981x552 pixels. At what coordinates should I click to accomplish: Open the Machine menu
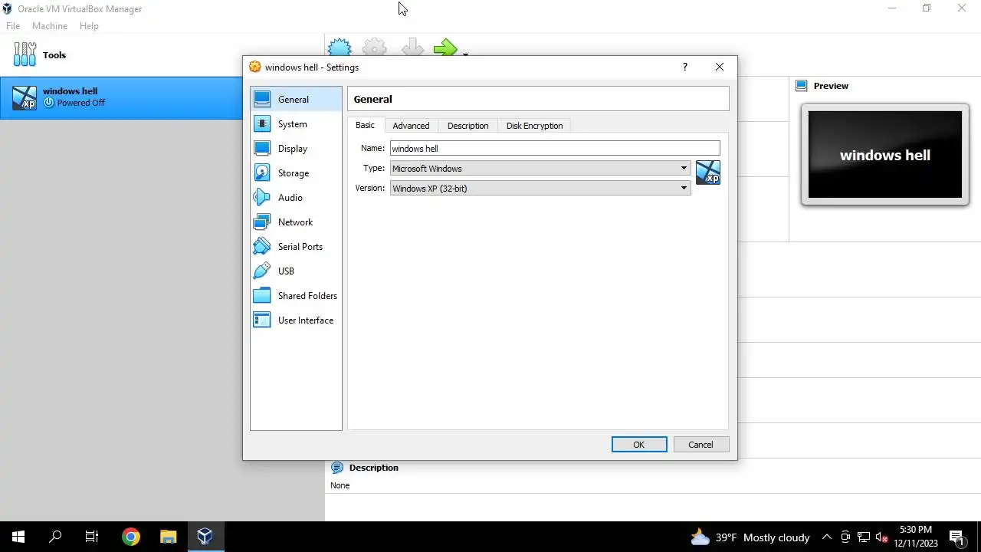[50, 25]
